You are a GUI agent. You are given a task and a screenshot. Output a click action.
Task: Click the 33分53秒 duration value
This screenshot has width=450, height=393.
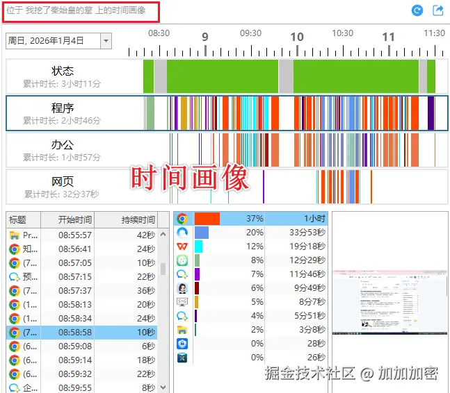tap(307, 233)
